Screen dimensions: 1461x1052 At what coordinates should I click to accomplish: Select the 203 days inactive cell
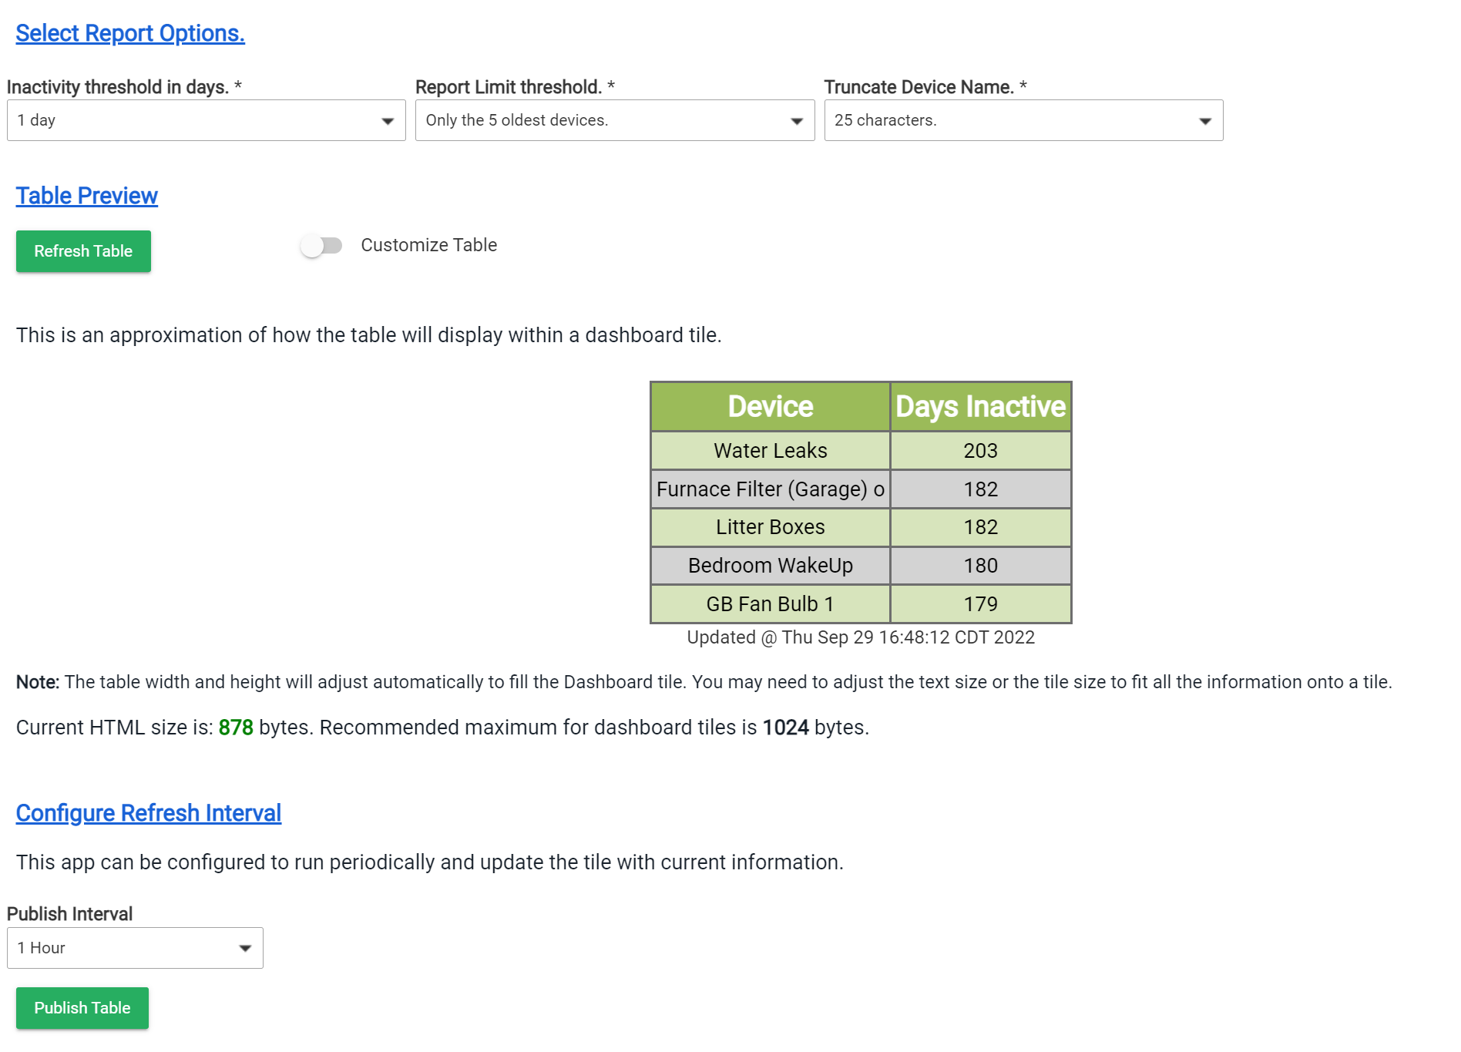pyautogui.click(x=981, y=451)
